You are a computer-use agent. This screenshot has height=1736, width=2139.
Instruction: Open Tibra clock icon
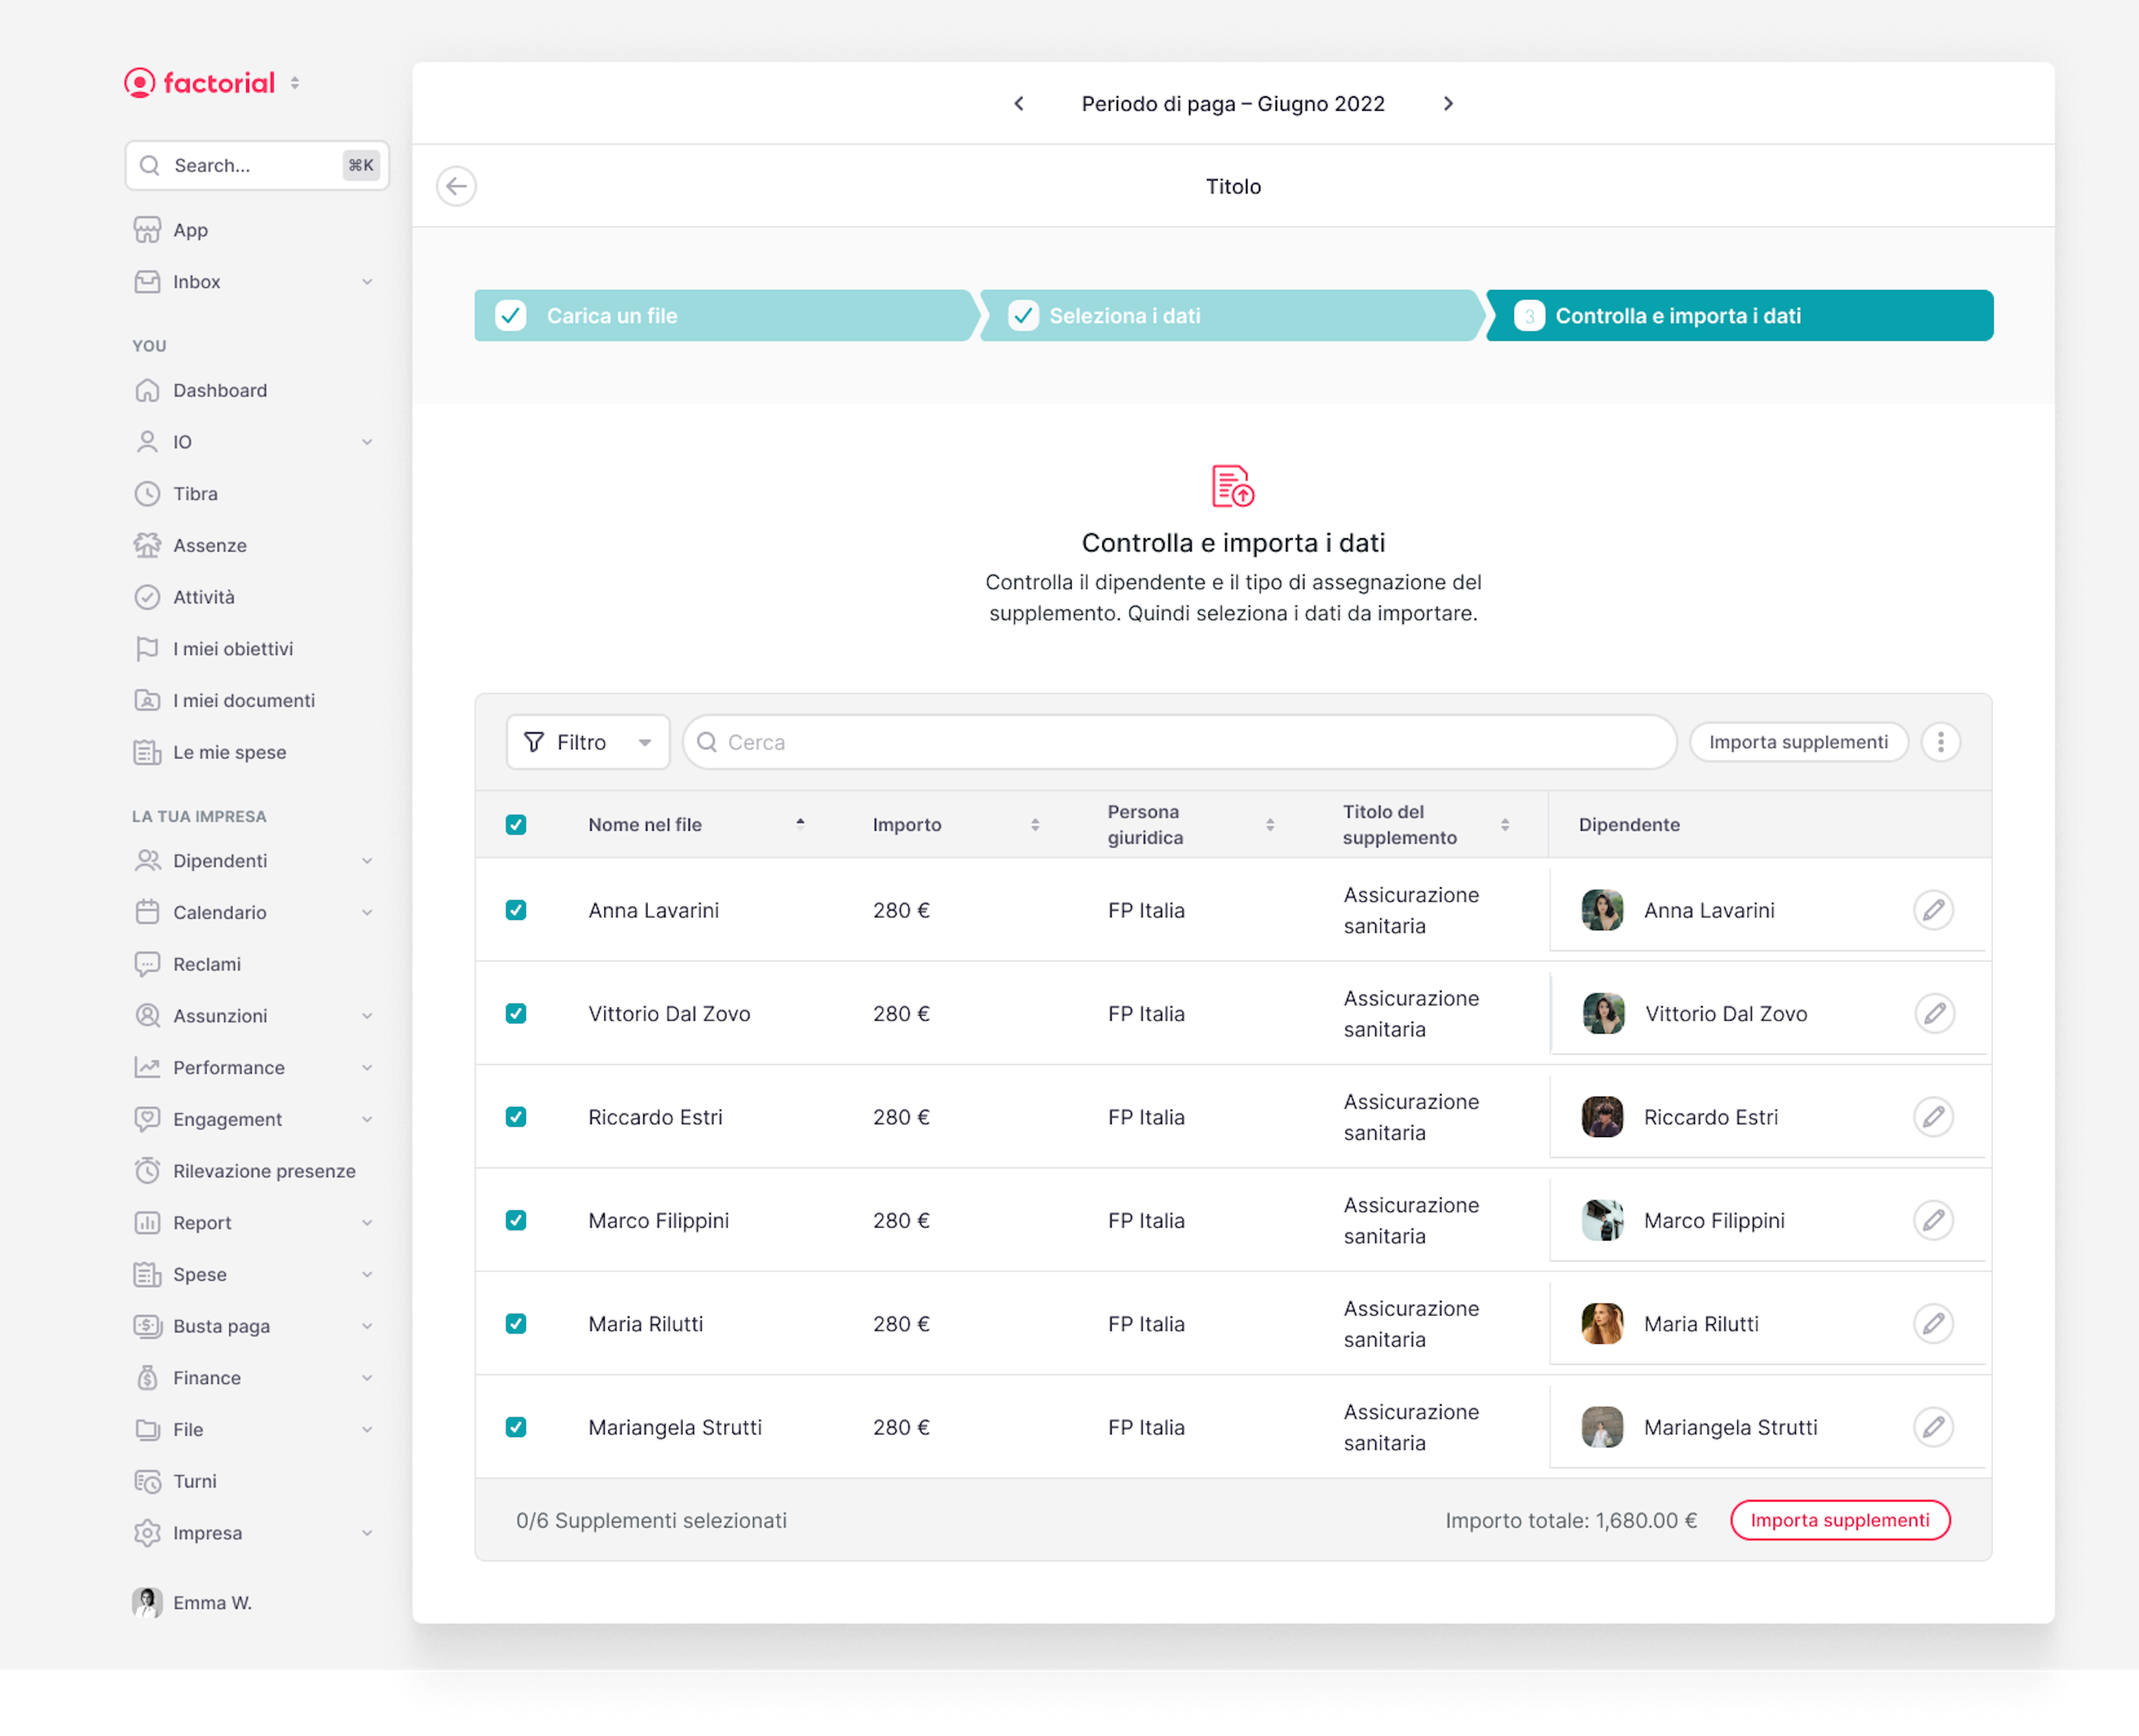click(x=147, y=493)
